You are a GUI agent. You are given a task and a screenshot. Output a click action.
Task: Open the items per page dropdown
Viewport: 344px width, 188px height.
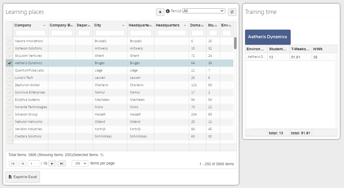pyautogui.click(x=80, y=163)
